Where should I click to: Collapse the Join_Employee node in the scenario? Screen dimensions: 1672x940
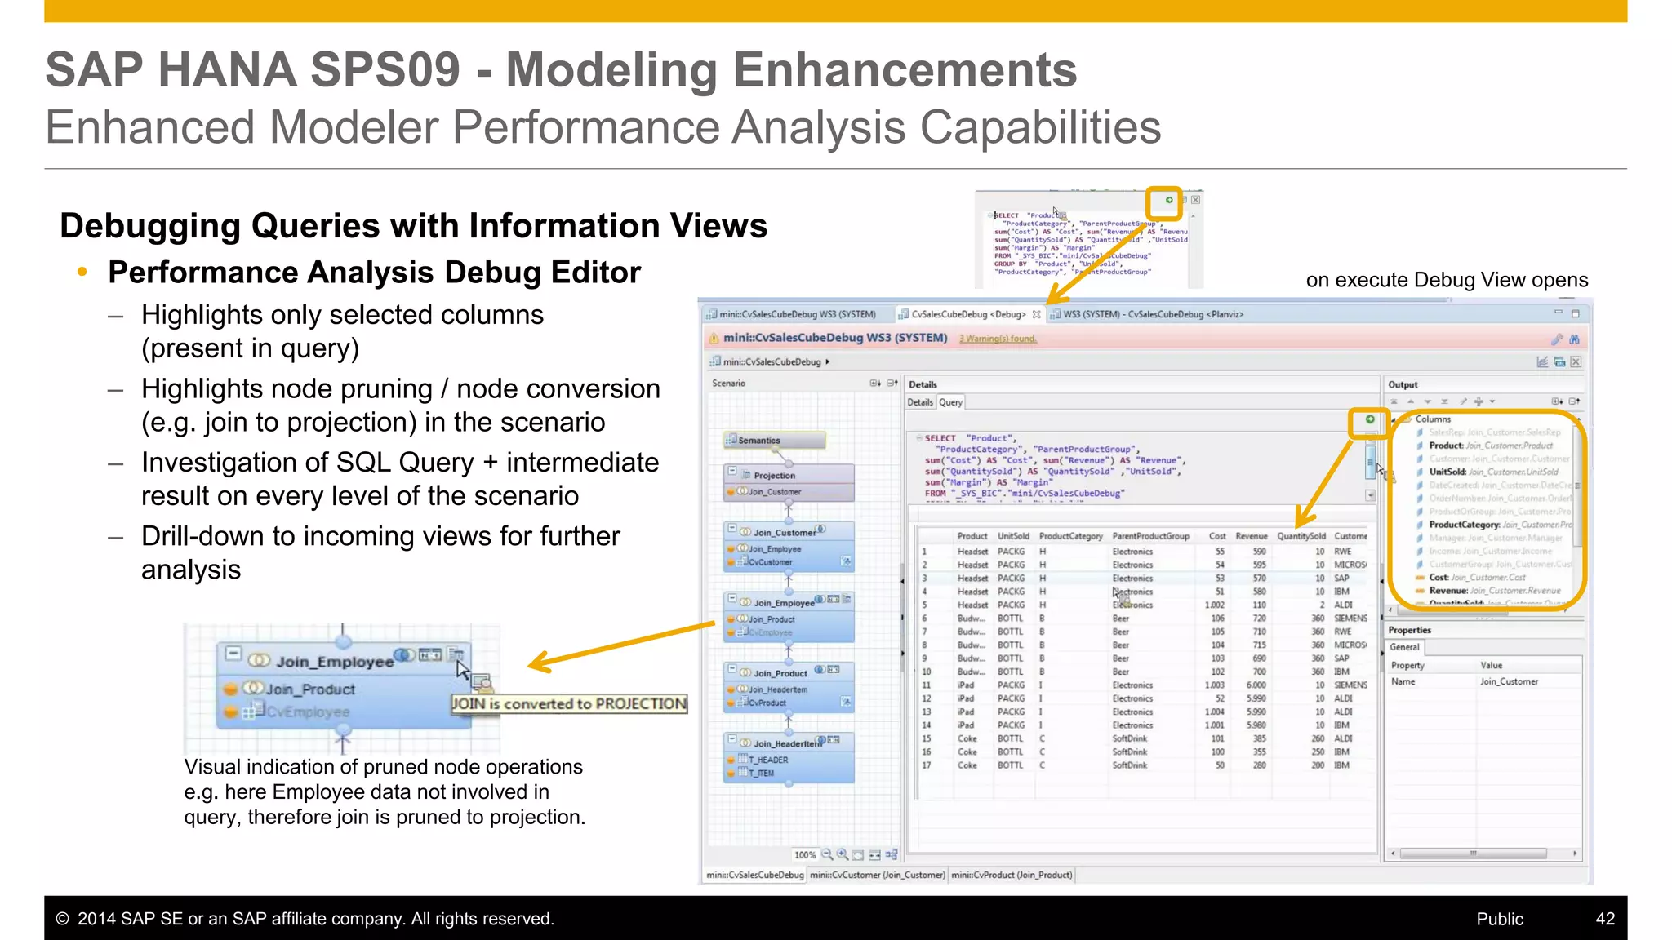click(732, 599)
